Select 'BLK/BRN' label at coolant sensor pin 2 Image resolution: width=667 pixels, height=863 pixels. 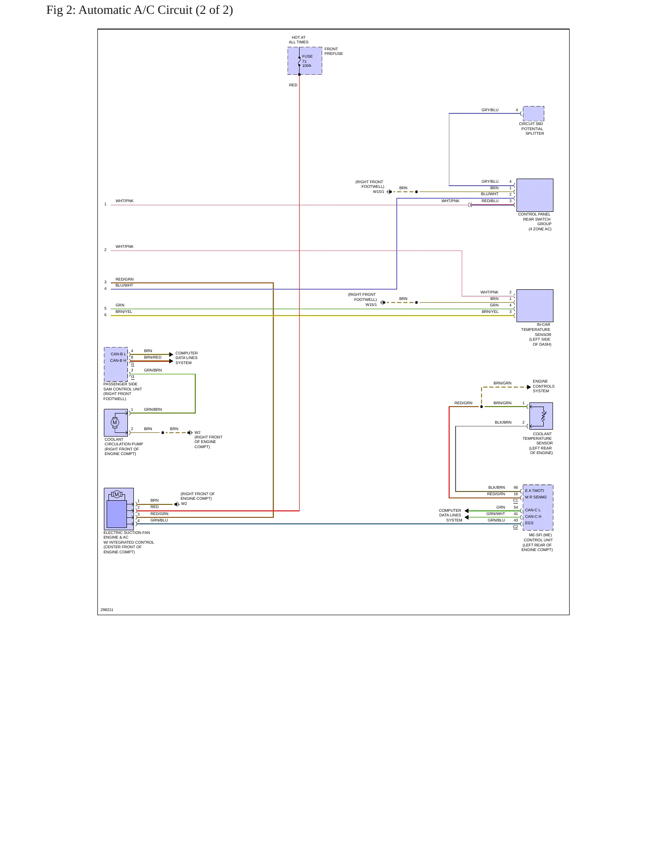click(x=503, y=423)
